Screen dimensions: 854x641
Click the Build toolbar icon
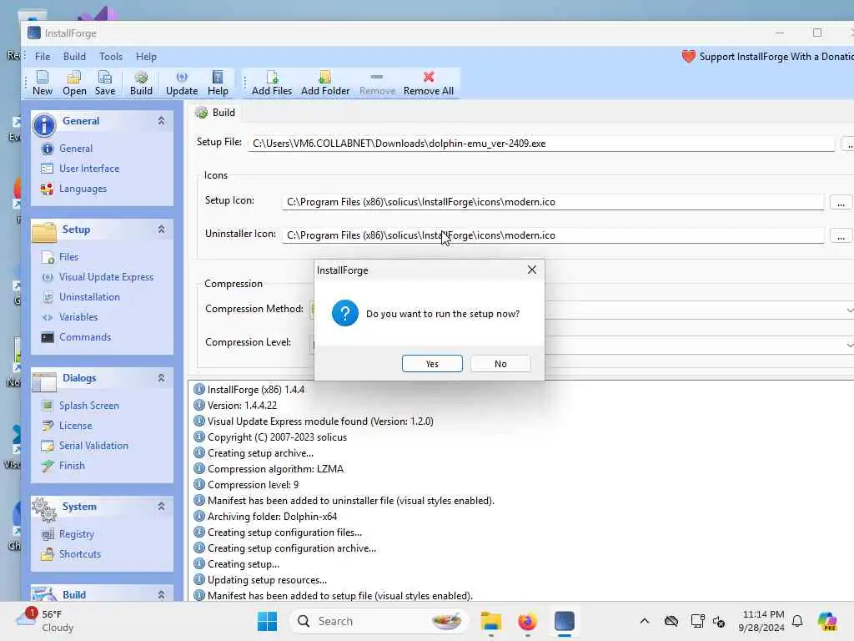click(x=141, y=83)
